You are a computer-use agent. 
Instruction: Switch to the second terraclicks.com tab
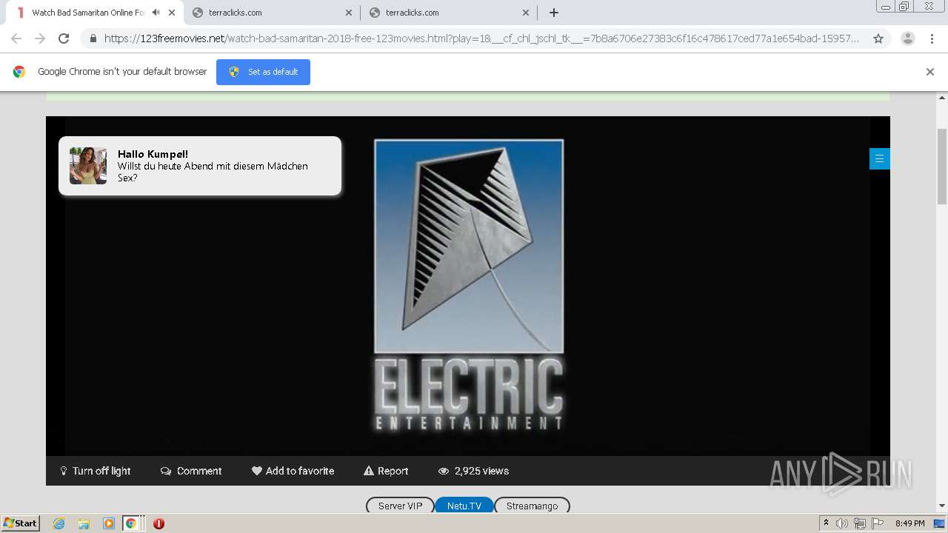[450, 13]
